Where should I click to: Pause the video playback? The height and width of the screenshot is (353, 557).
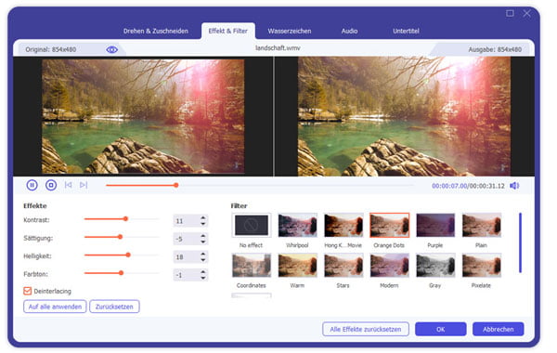(x=32, y=185)
